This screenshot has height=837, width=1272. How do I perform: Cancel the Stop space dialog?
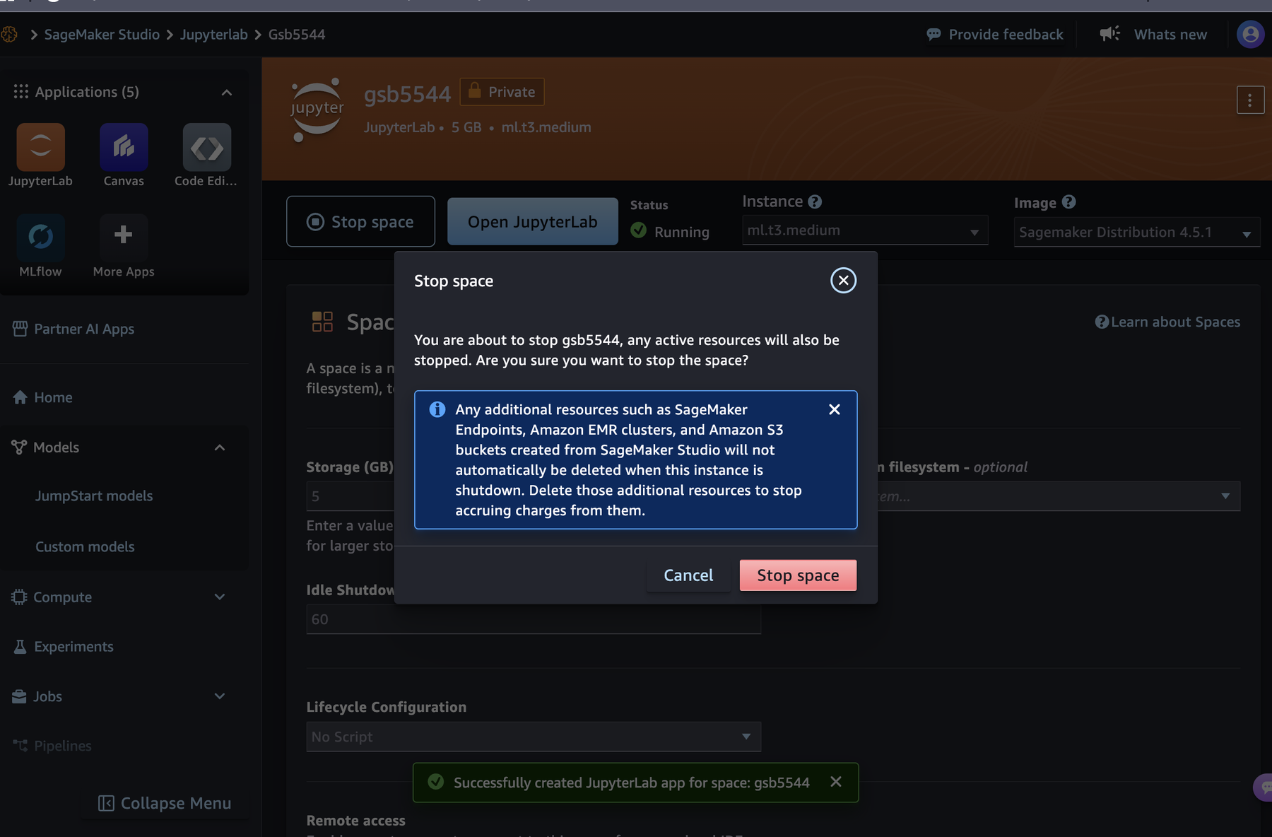tap(688, 575)
